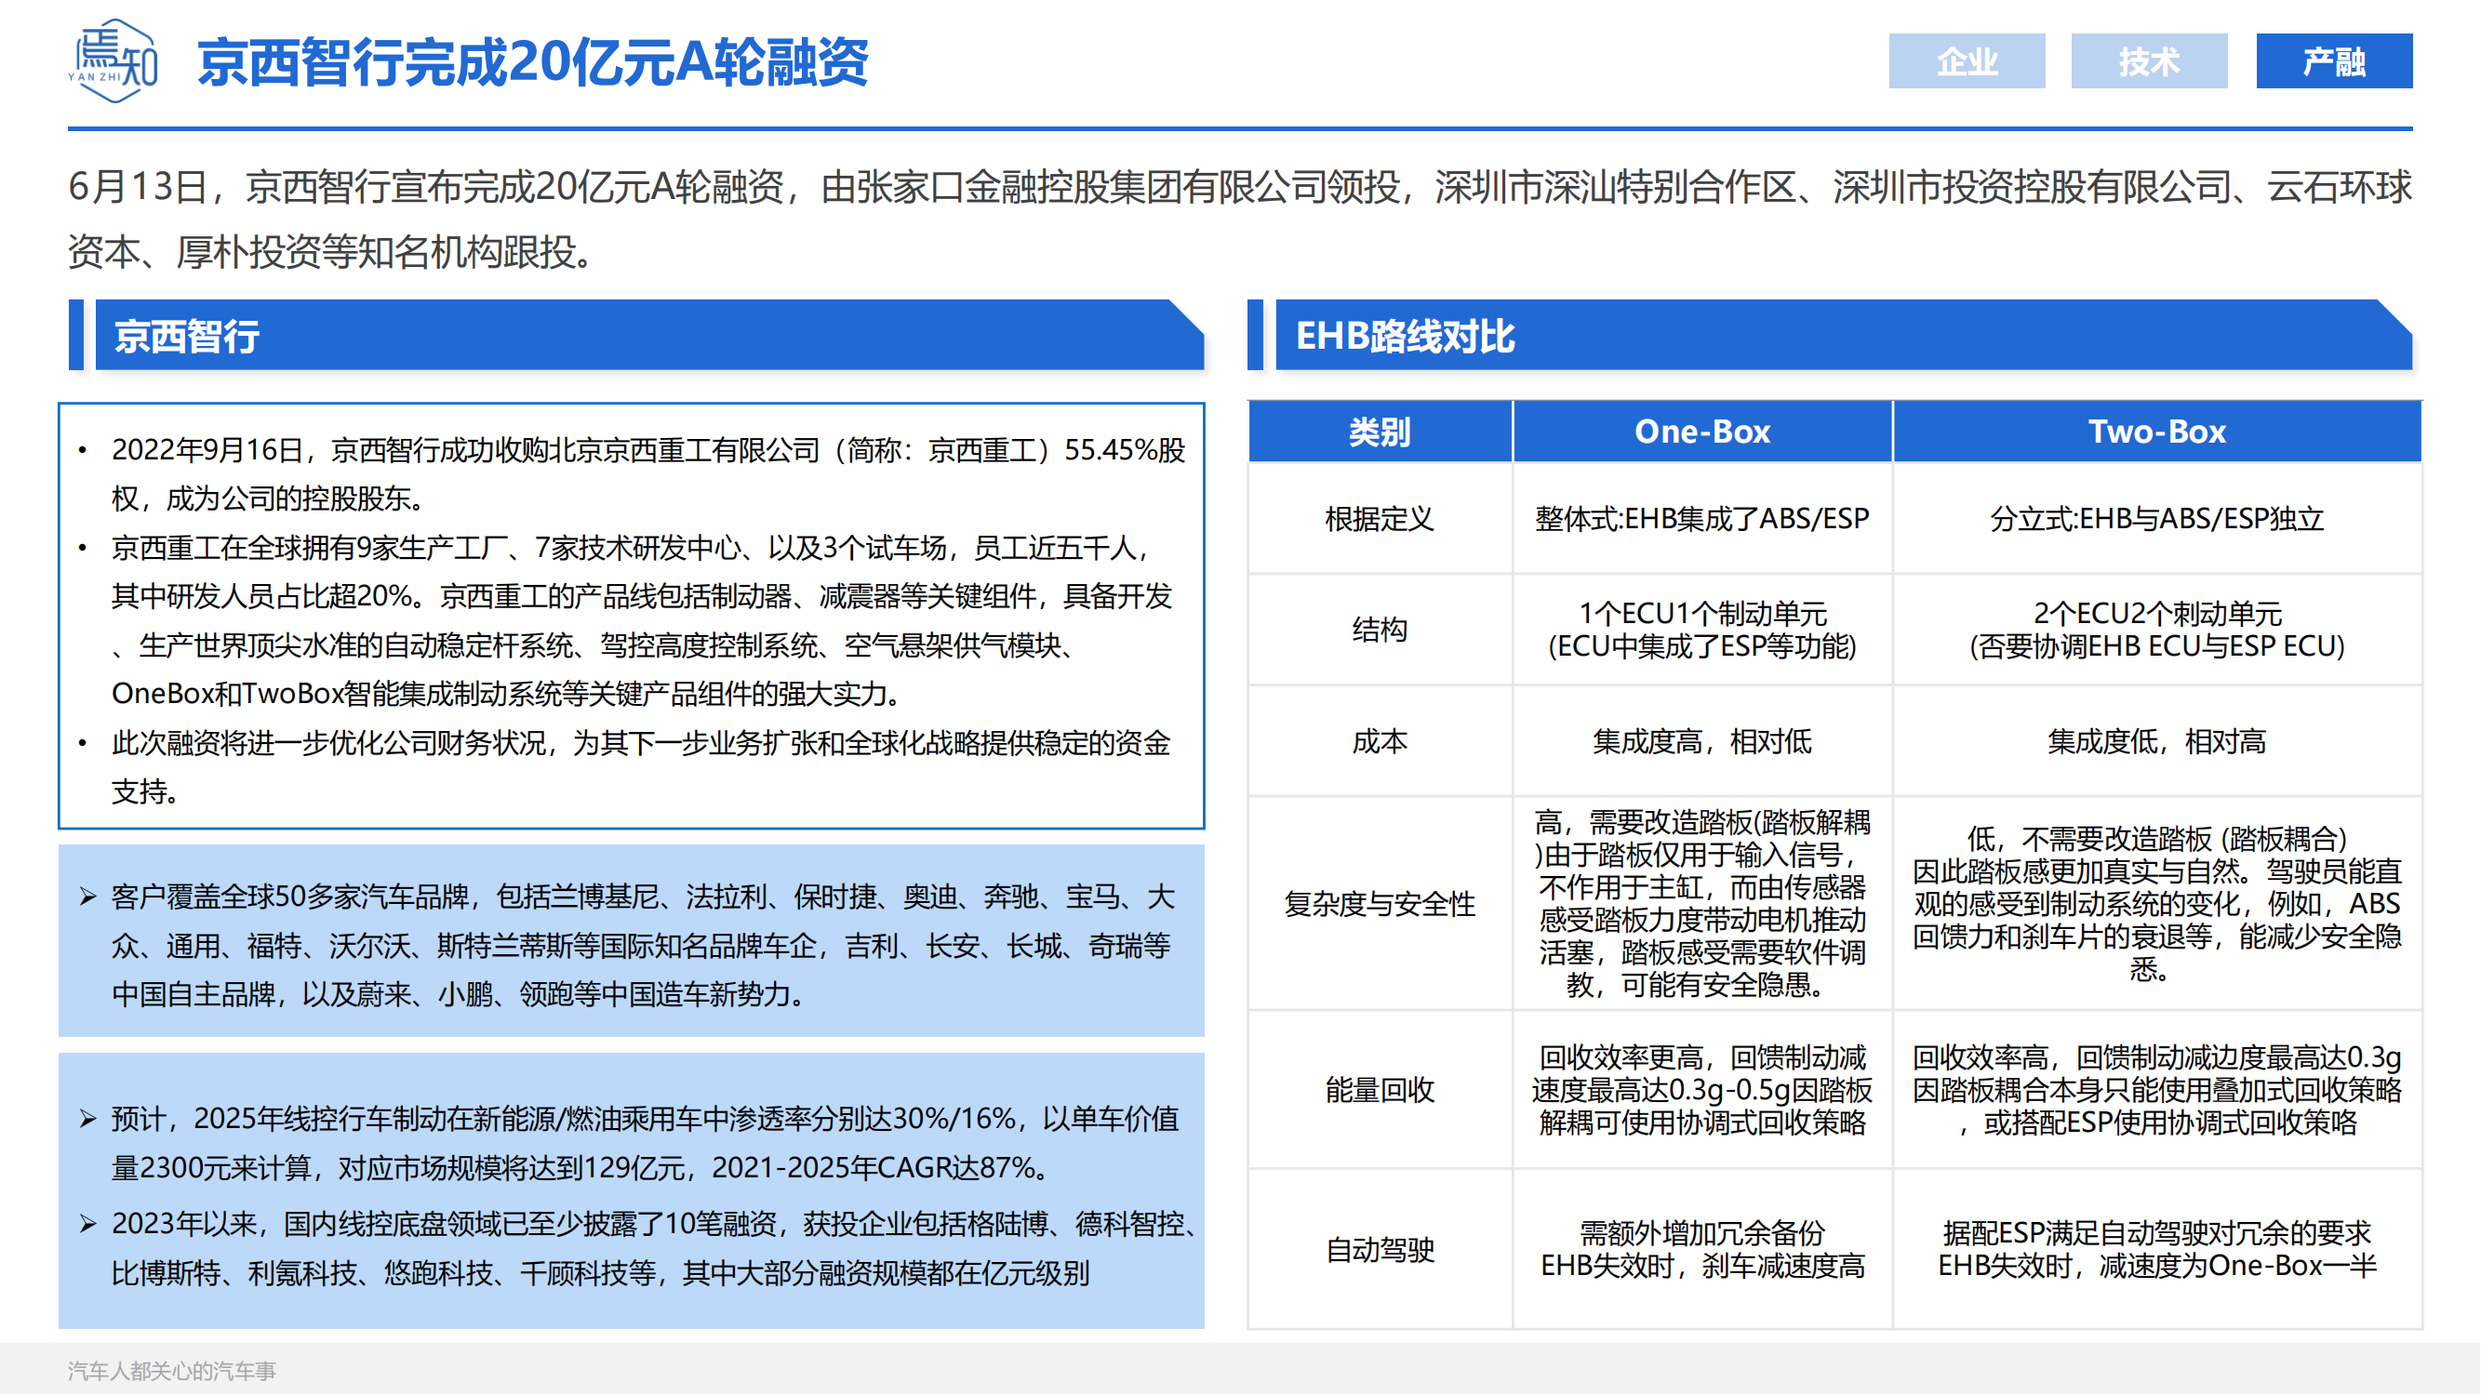The width and height of the screenshot is (2481, 1395).
Task: Click the cell 集成度低，相对高
Action: [x=2156, y=741]
